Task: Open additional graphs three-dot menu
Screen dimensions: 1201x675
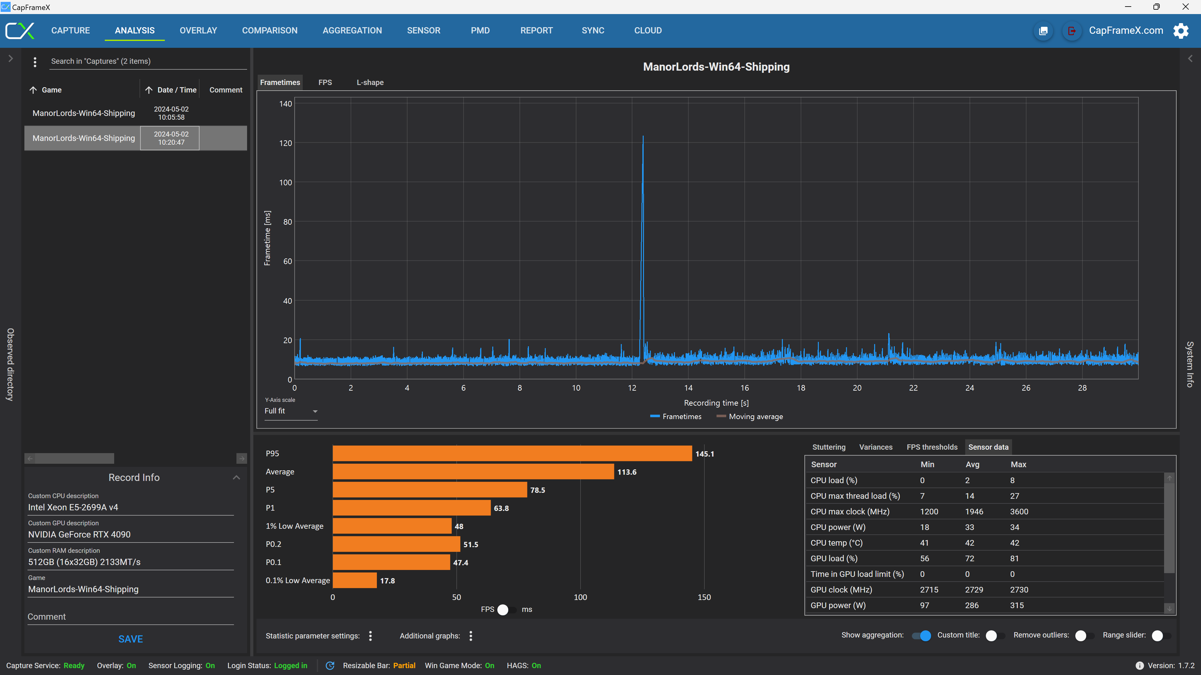Action: point(471,636)
